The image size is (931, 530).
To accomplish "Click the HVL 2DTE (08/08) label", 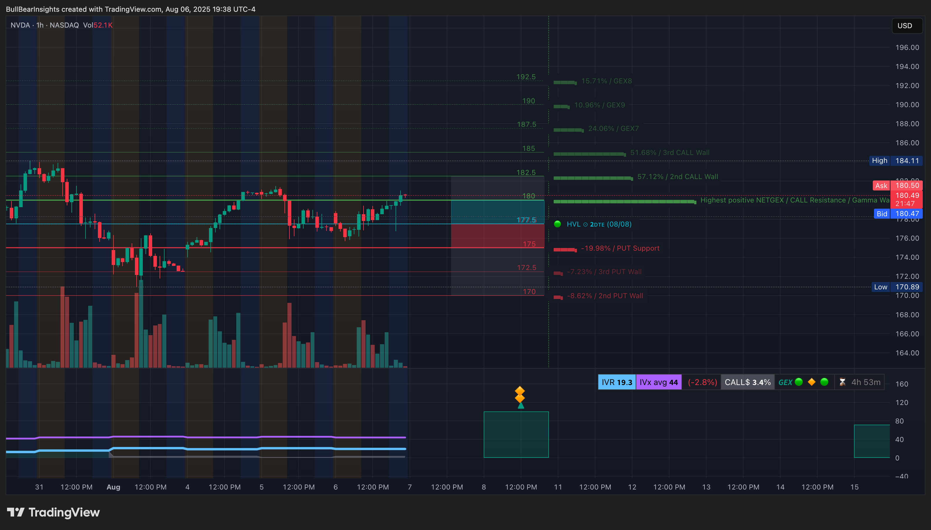I will point(599,224).
